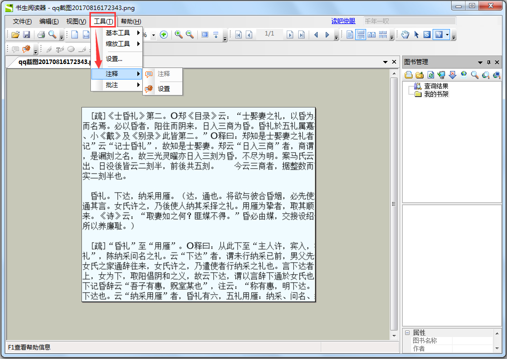Pin the 图书管理 panel open
507x359 pixels.
tap(489, 62)
